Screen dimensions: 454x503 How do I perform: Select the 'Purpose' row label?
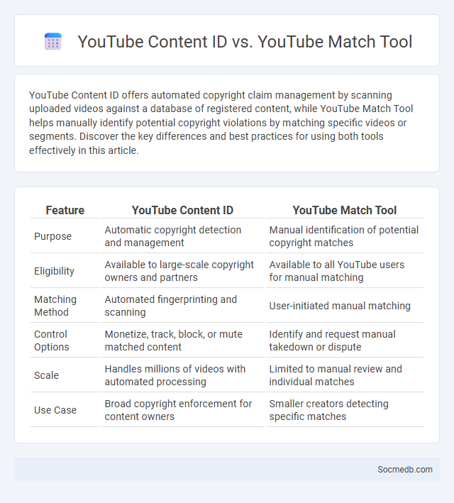coord(53,236)
